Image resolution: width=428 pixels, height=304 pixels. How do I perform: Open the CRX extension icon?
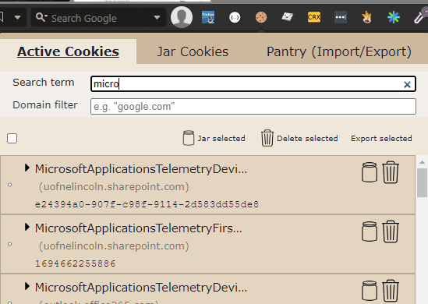tap(314, 17)
